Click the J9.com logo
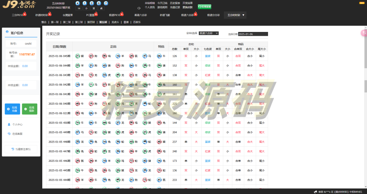 [x=19, y=4]
